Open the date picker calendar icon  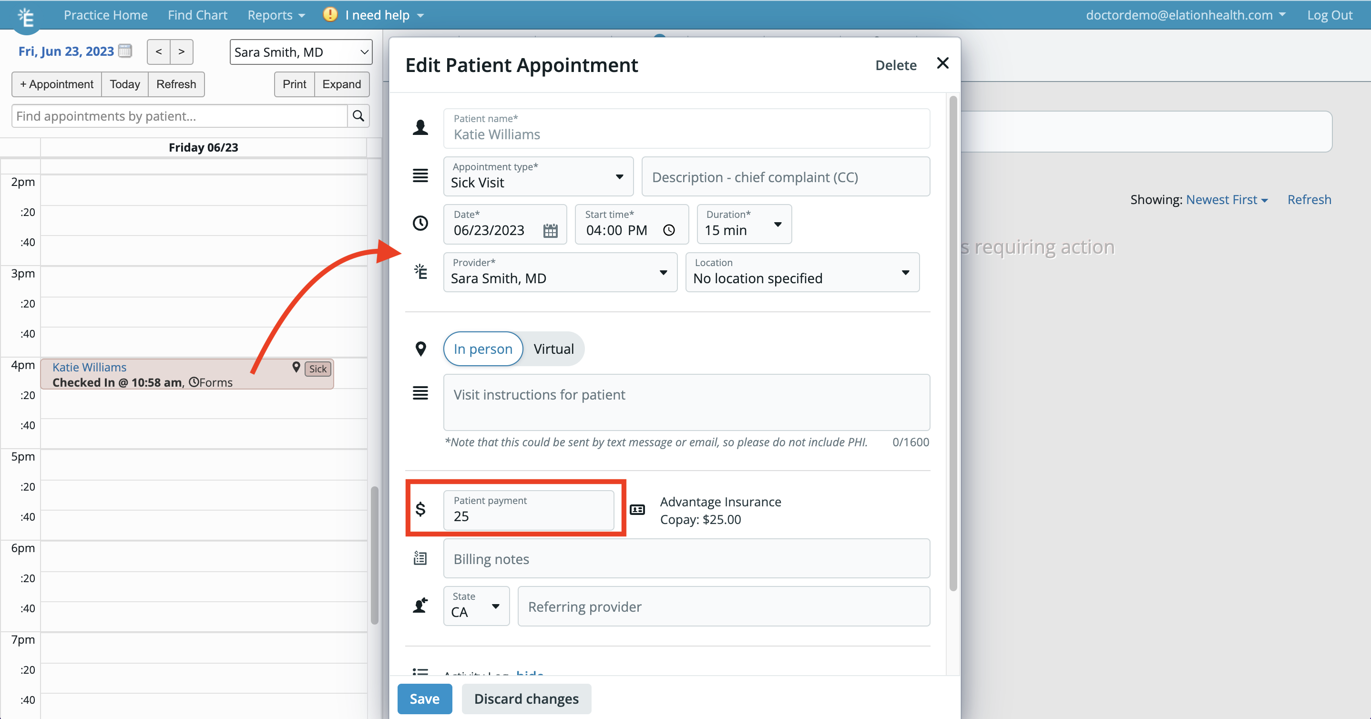pyautogui.click(x=550, y=230)
